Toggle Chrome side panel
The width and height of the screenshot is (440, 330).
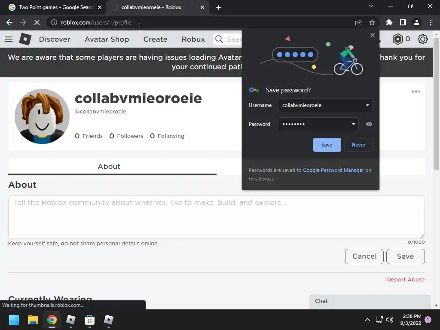[403, 22]
